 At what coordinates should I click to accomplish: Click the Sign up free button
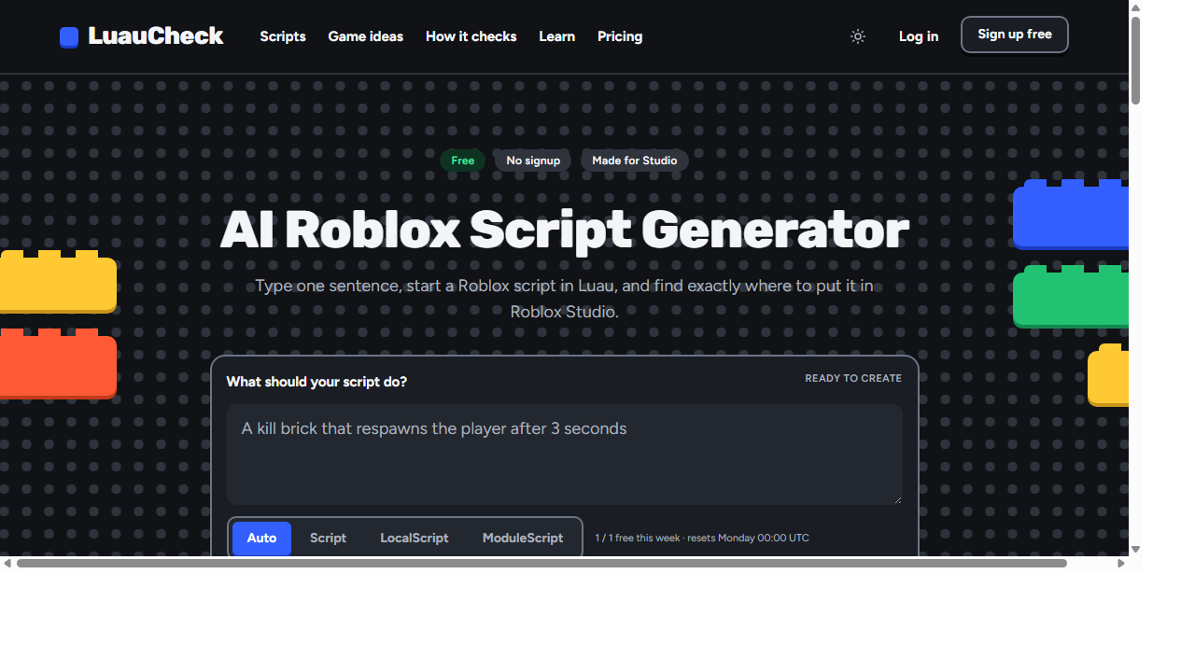(1015, 35)
